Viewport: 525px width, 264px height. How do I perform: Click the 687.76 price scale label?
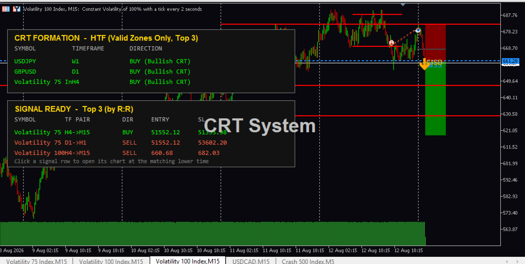click(510, 15)
